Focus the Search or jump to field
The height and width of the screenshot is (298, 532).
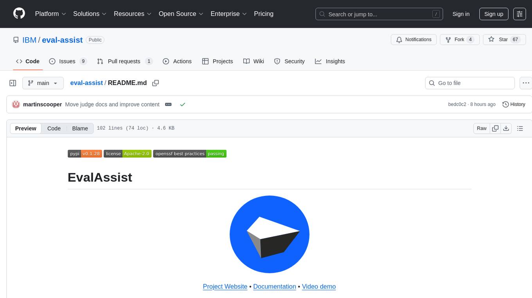tap(379, 14)
